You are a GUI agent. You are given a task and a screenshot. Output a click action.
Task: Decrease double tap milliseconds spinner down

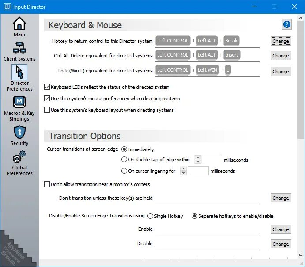click(198, 161)
